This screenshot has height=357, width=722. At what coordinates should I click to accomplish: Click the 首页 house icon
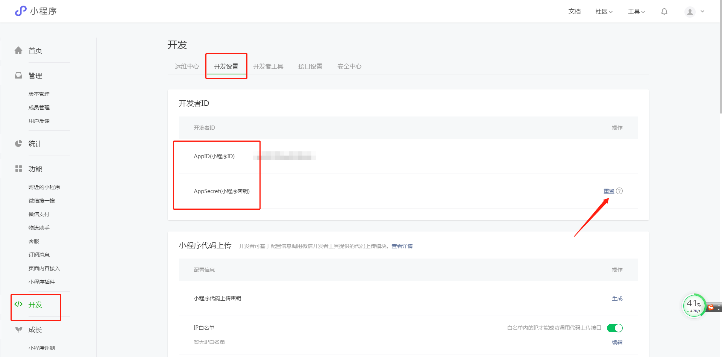point(18,50)
